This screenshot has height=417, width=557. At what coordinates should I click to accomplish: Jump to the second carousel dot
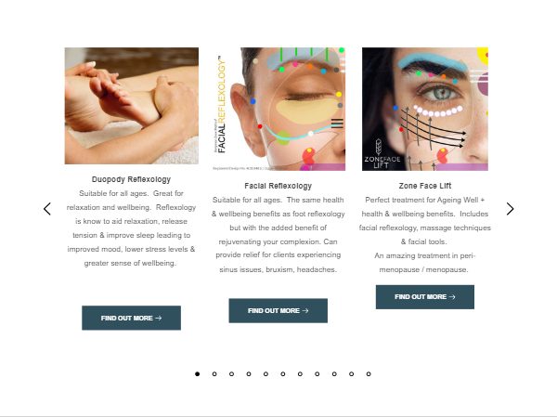click(x=214, y=373)
